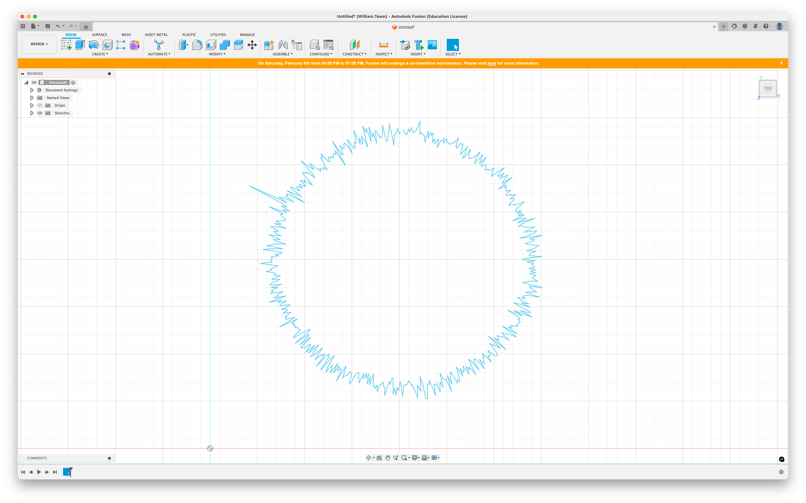Open the Grid and Snaps dropdown
806x503 pixels.
(425, 458)
